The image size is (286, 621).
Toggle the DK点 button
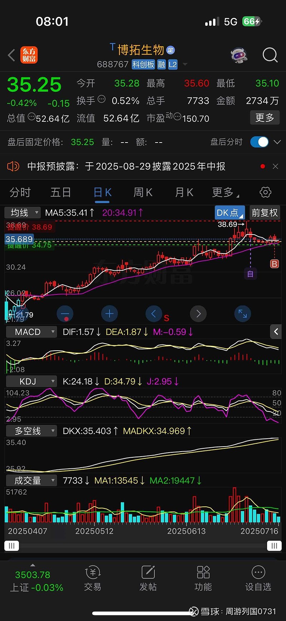tap(230, 213)
